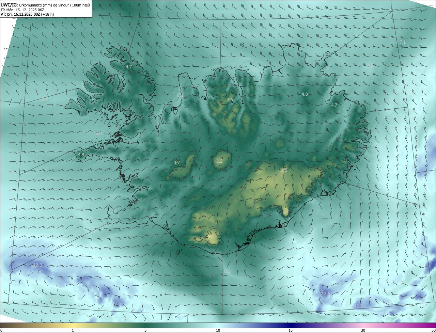Click the 'IT: Mán. 15. 12. 2025 06Z' line
Image resolution: width=436 pixels, height=333 pixels.
22,10
